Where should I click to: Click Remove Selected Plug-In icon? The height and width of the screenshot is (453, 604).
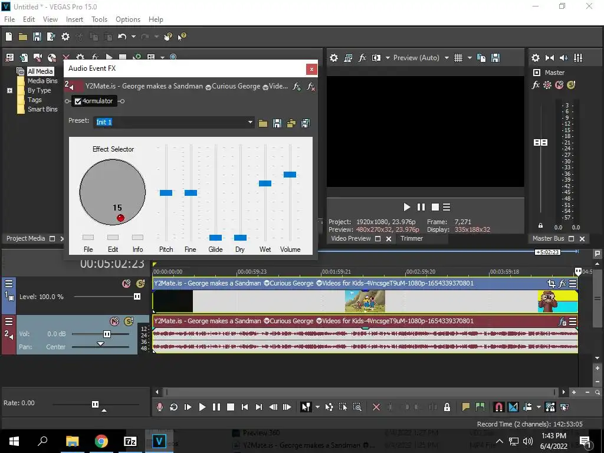click(x=310, y=86)
